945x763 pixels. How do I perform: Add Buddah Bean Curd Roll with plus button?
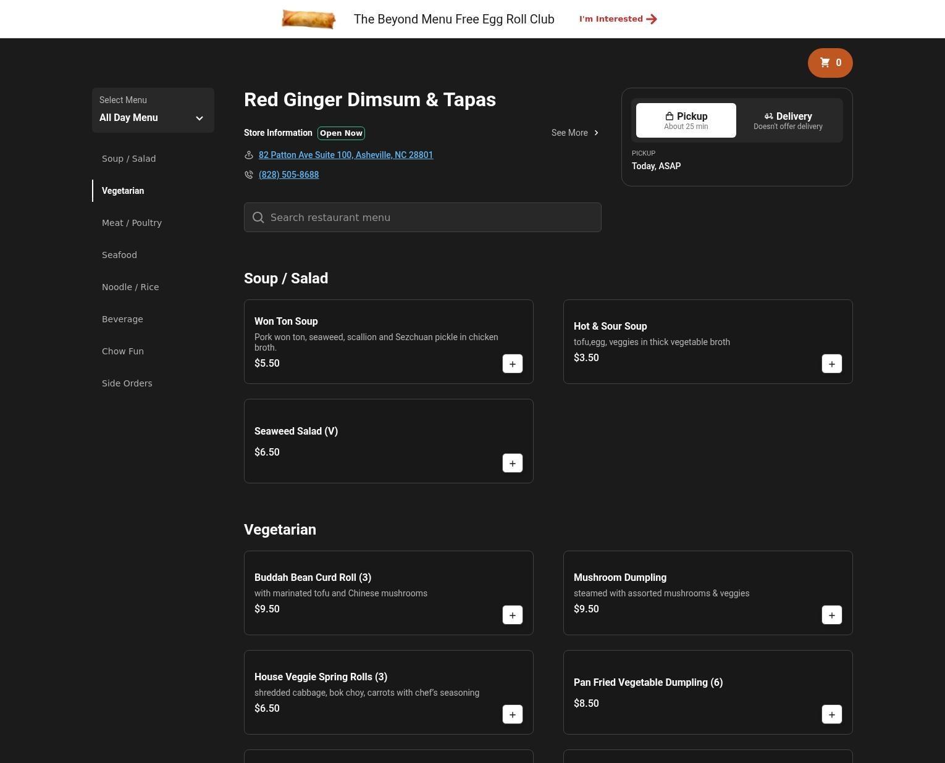tap(512, 615)
